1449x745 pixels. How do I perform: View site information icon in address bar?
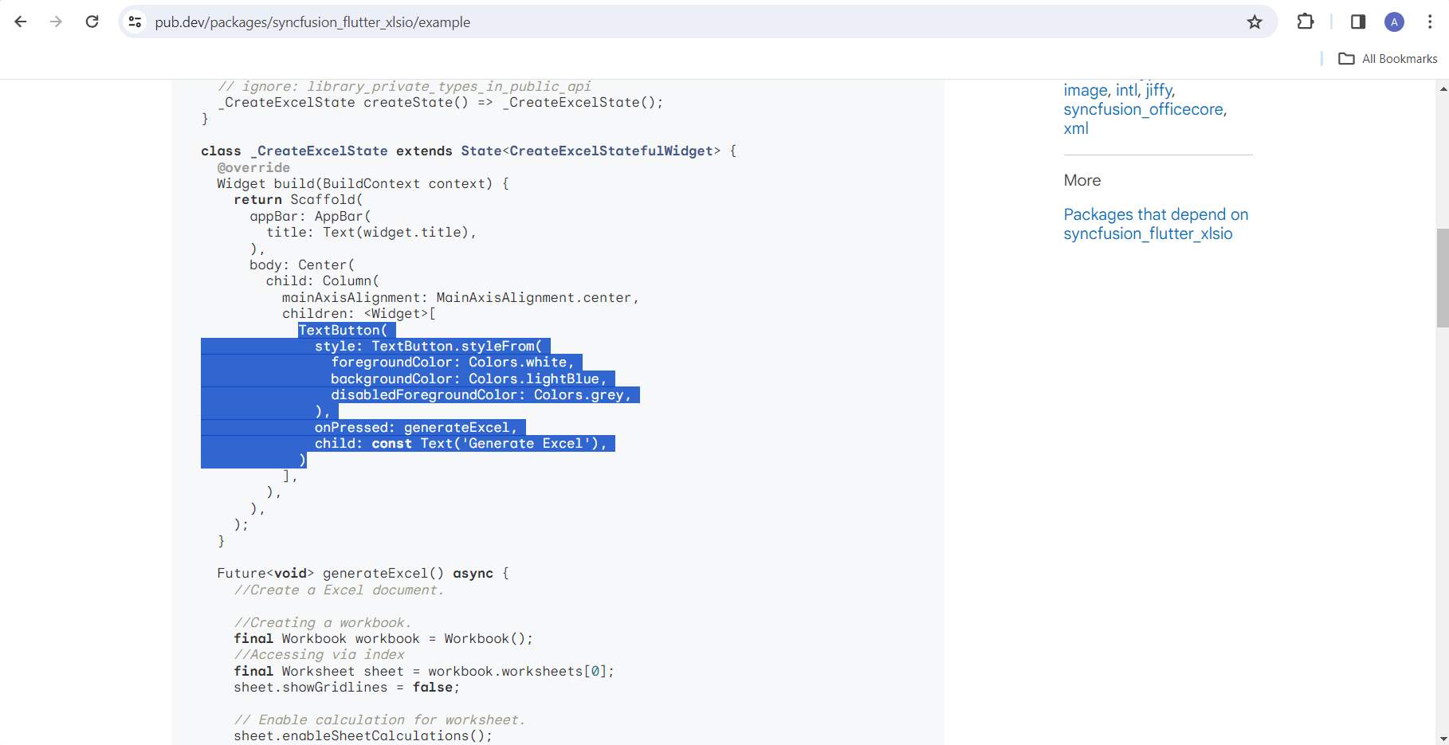click(135, 22)
